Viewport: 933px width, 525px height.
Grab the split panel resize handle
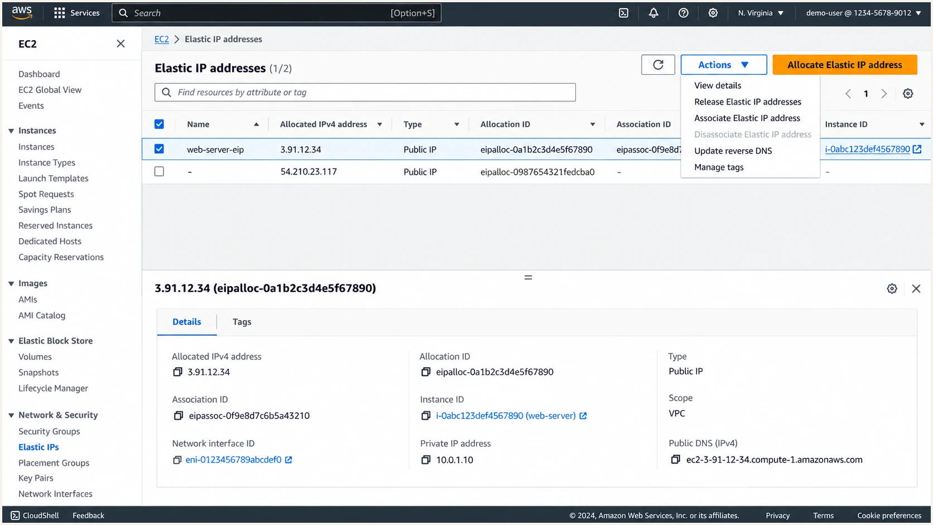[528, 277]
